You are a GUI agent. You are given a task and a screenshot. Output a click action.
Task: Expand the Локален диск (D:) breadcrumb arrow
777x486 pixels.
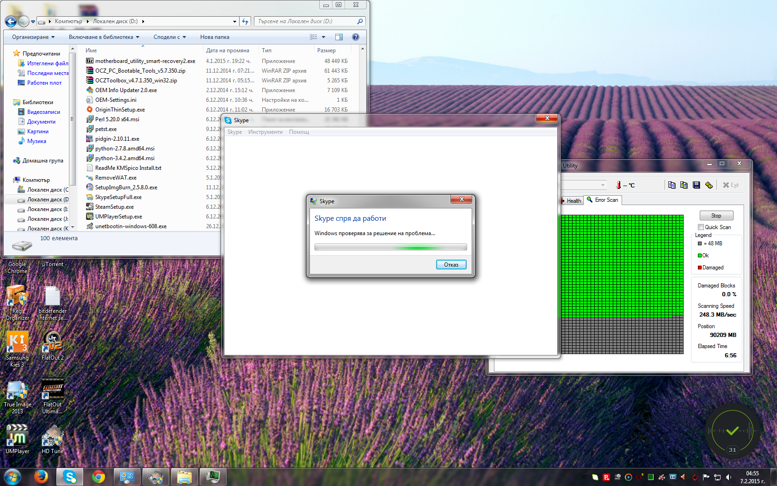pyautogui.click(x=143, y=21)
